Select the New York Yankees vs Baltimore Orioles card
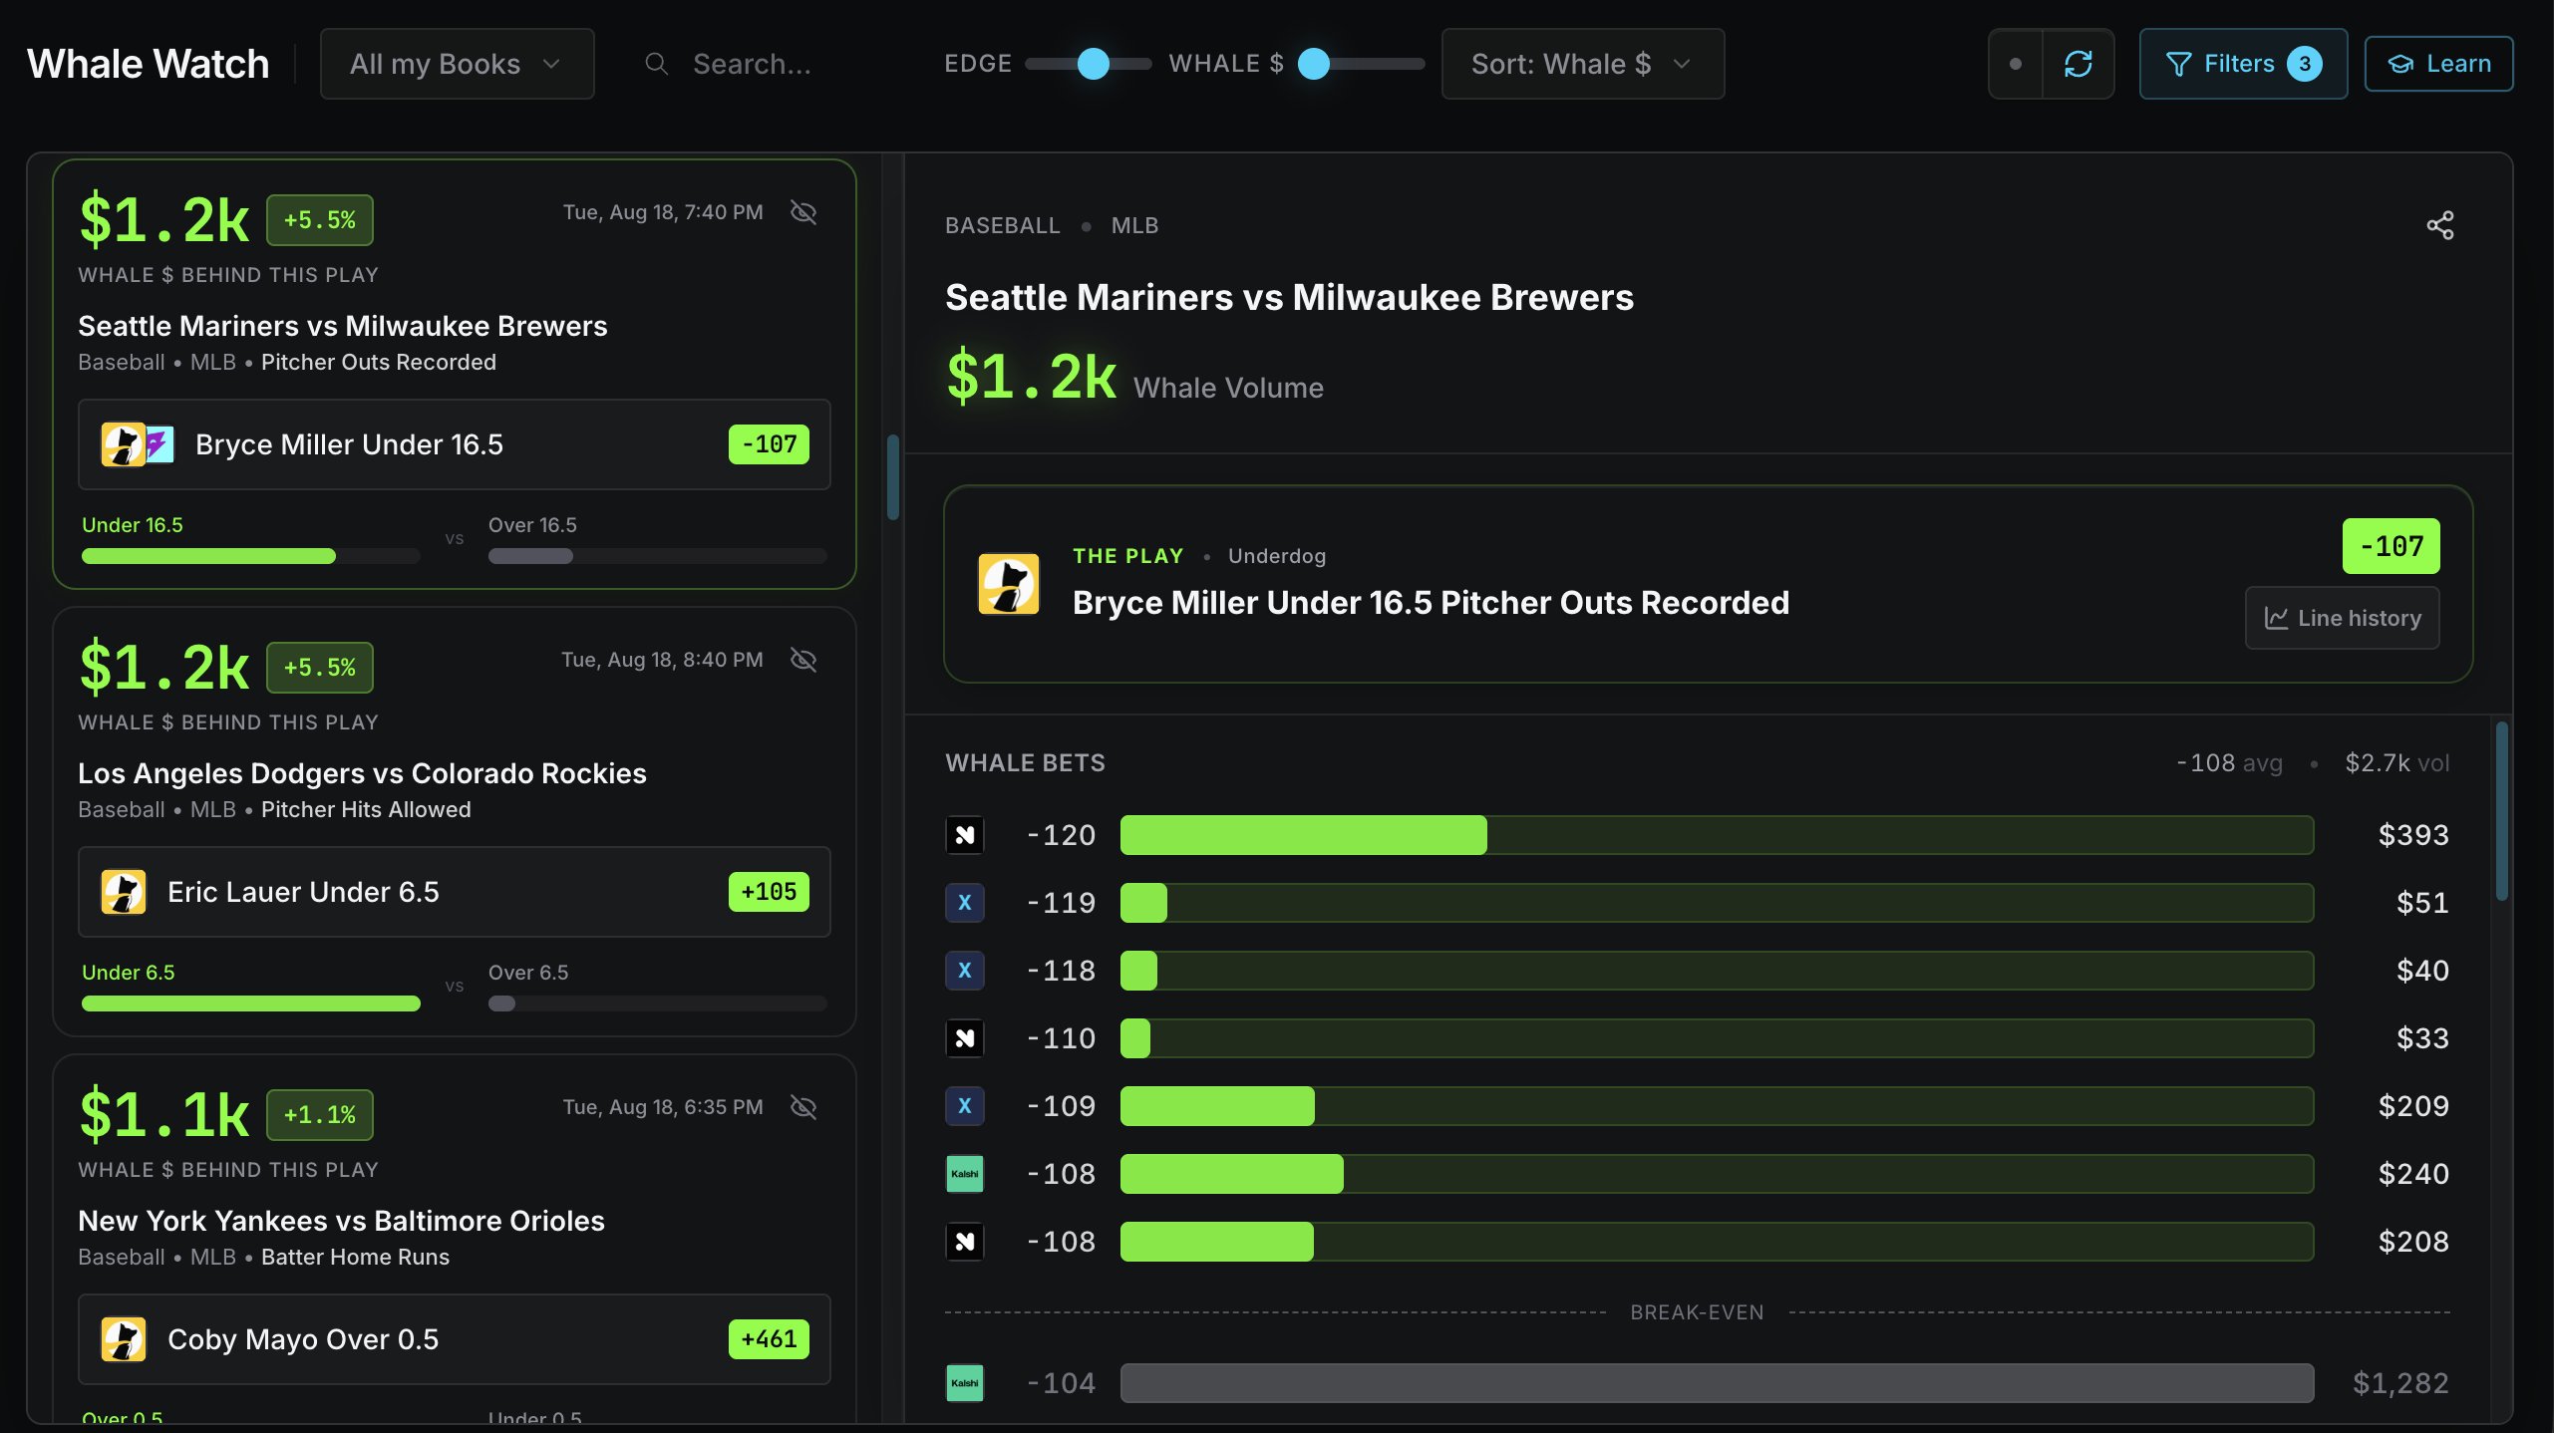 [455, 1239]
